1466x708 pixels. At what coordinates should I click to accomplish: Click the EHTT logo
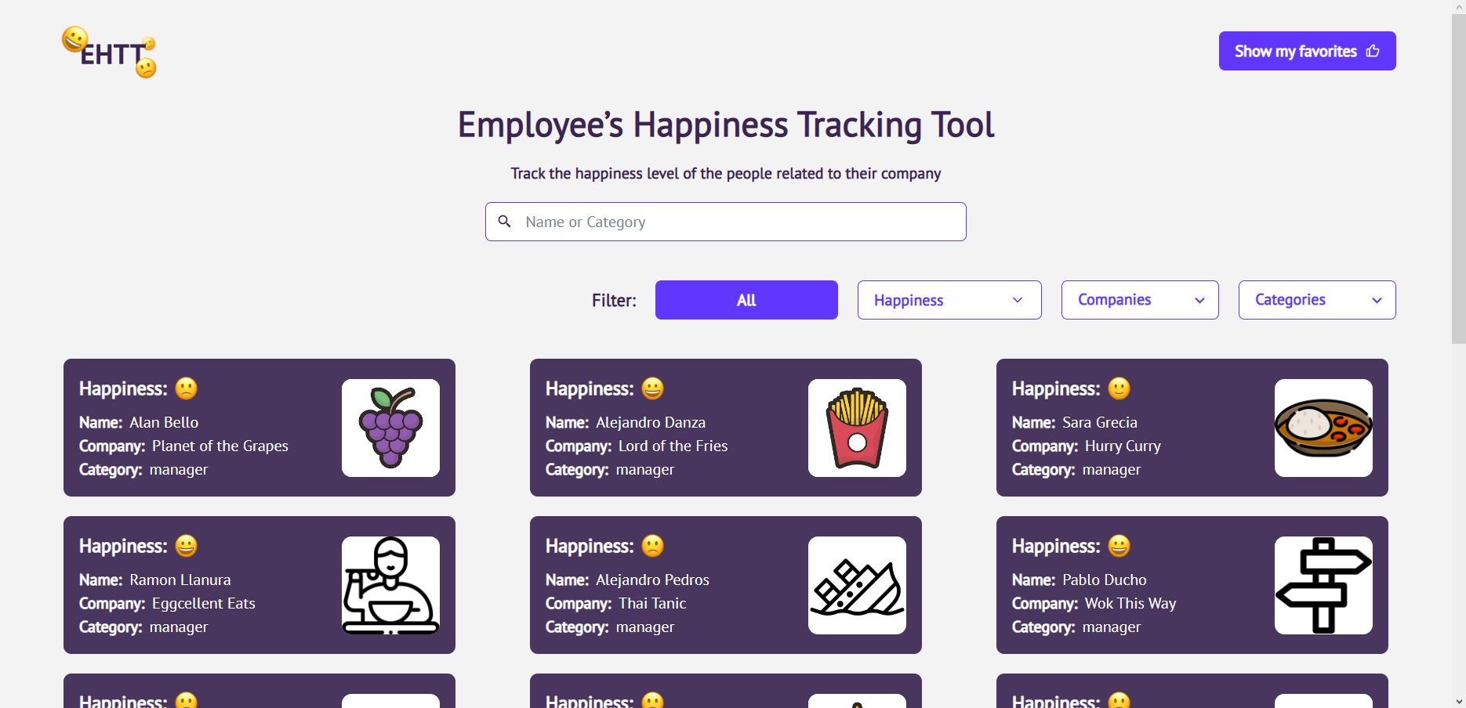click(x=109, y=52)
